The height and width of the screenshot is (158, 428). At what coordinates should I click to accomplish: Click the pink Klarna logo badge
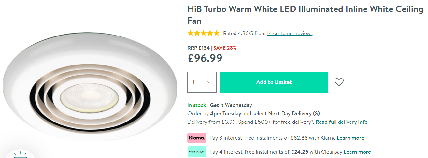(x=197, y=138)
